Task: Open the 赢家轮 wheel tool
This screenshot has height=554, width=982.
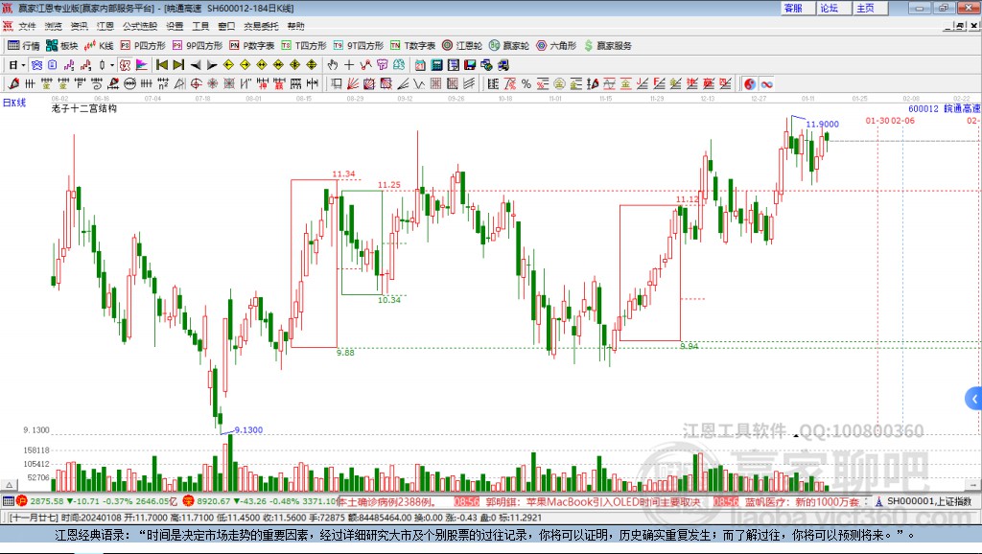Action: (x=509, y=46)
